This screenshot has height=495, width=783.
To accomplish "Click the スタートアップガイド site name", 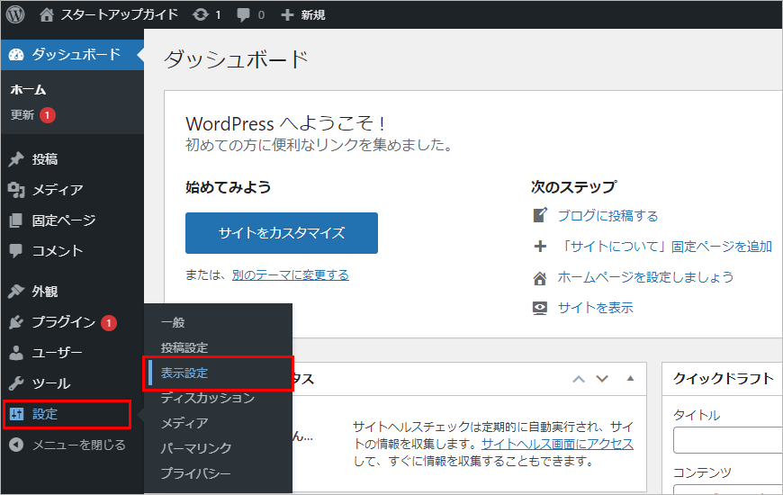I will point(119,15).
